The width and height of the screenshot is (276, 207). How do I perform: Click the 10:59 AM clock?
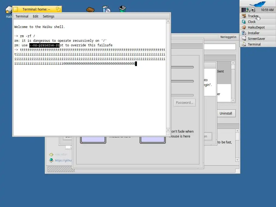tap(267, 10)
